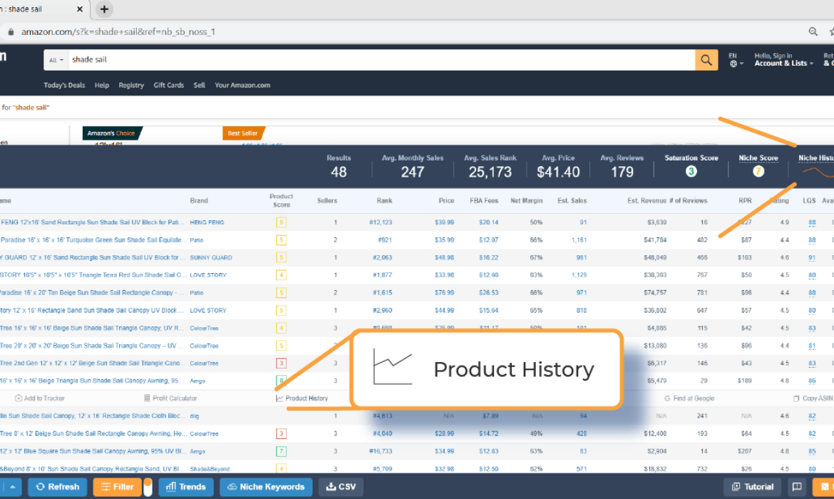The height and width of the screenshot is (499, 834).
Task: Open the EN language selector
Action: [736, 60]
